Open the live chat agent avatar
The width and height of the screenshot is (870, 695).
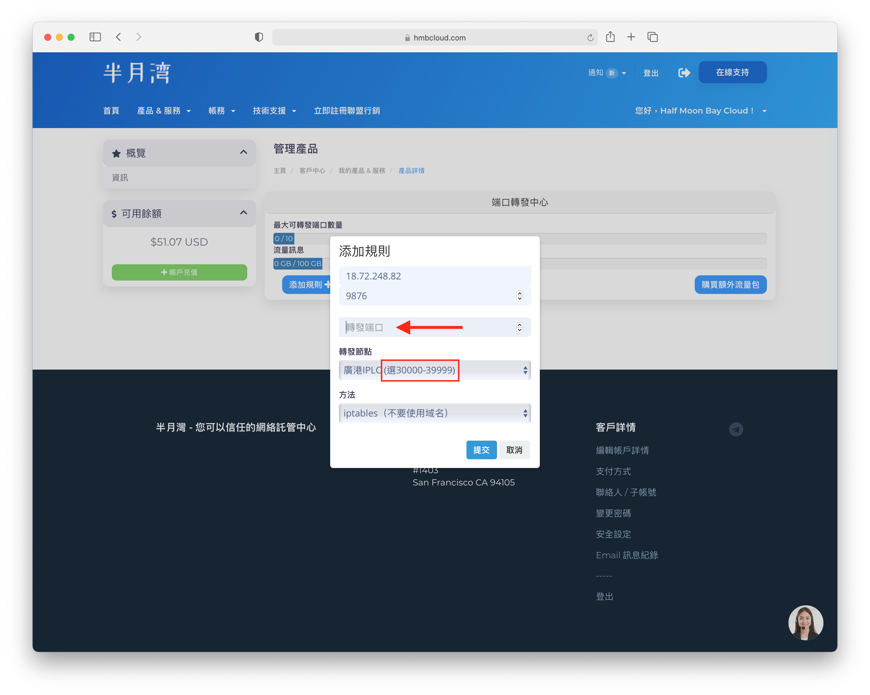(805, 623)
